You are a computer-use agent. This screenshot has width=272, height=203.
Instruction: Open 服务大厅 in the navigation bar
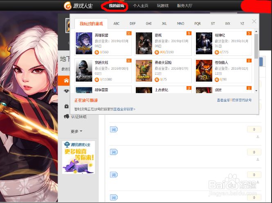(184, 6)
